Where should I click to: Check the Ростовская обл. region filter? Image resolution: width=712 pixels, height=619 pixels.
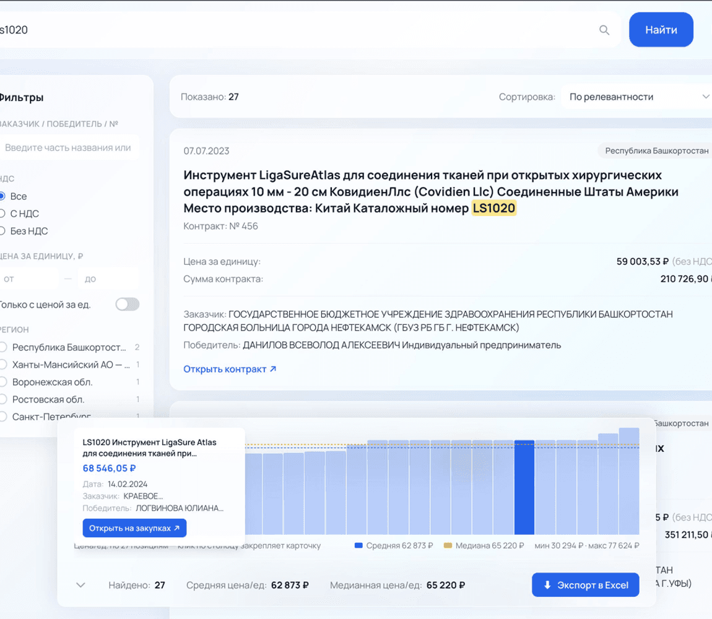pos(3,399)
